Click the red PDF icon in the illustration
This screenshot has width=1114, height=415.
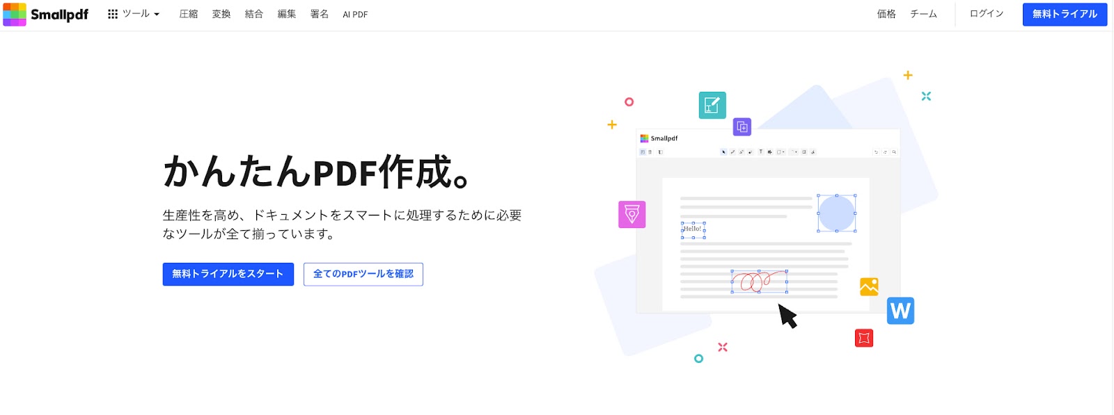pos(864,338)
